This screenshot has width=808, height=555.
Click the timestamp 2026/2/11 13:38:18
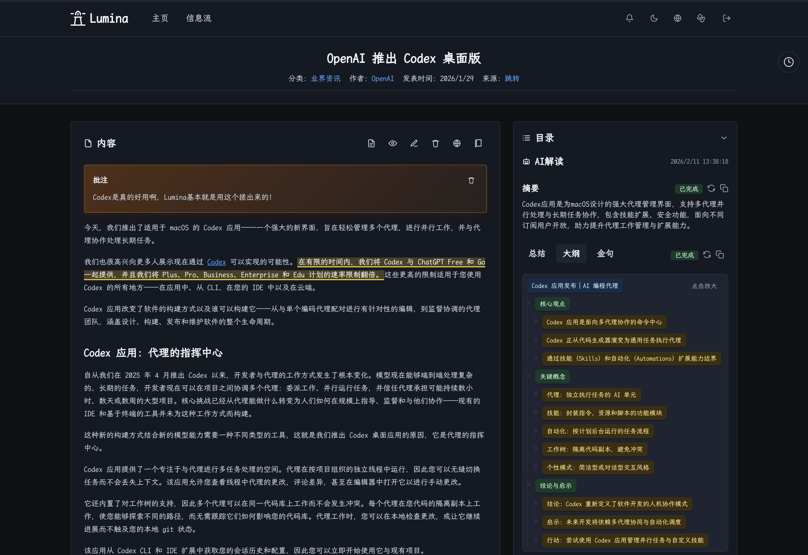699,161
